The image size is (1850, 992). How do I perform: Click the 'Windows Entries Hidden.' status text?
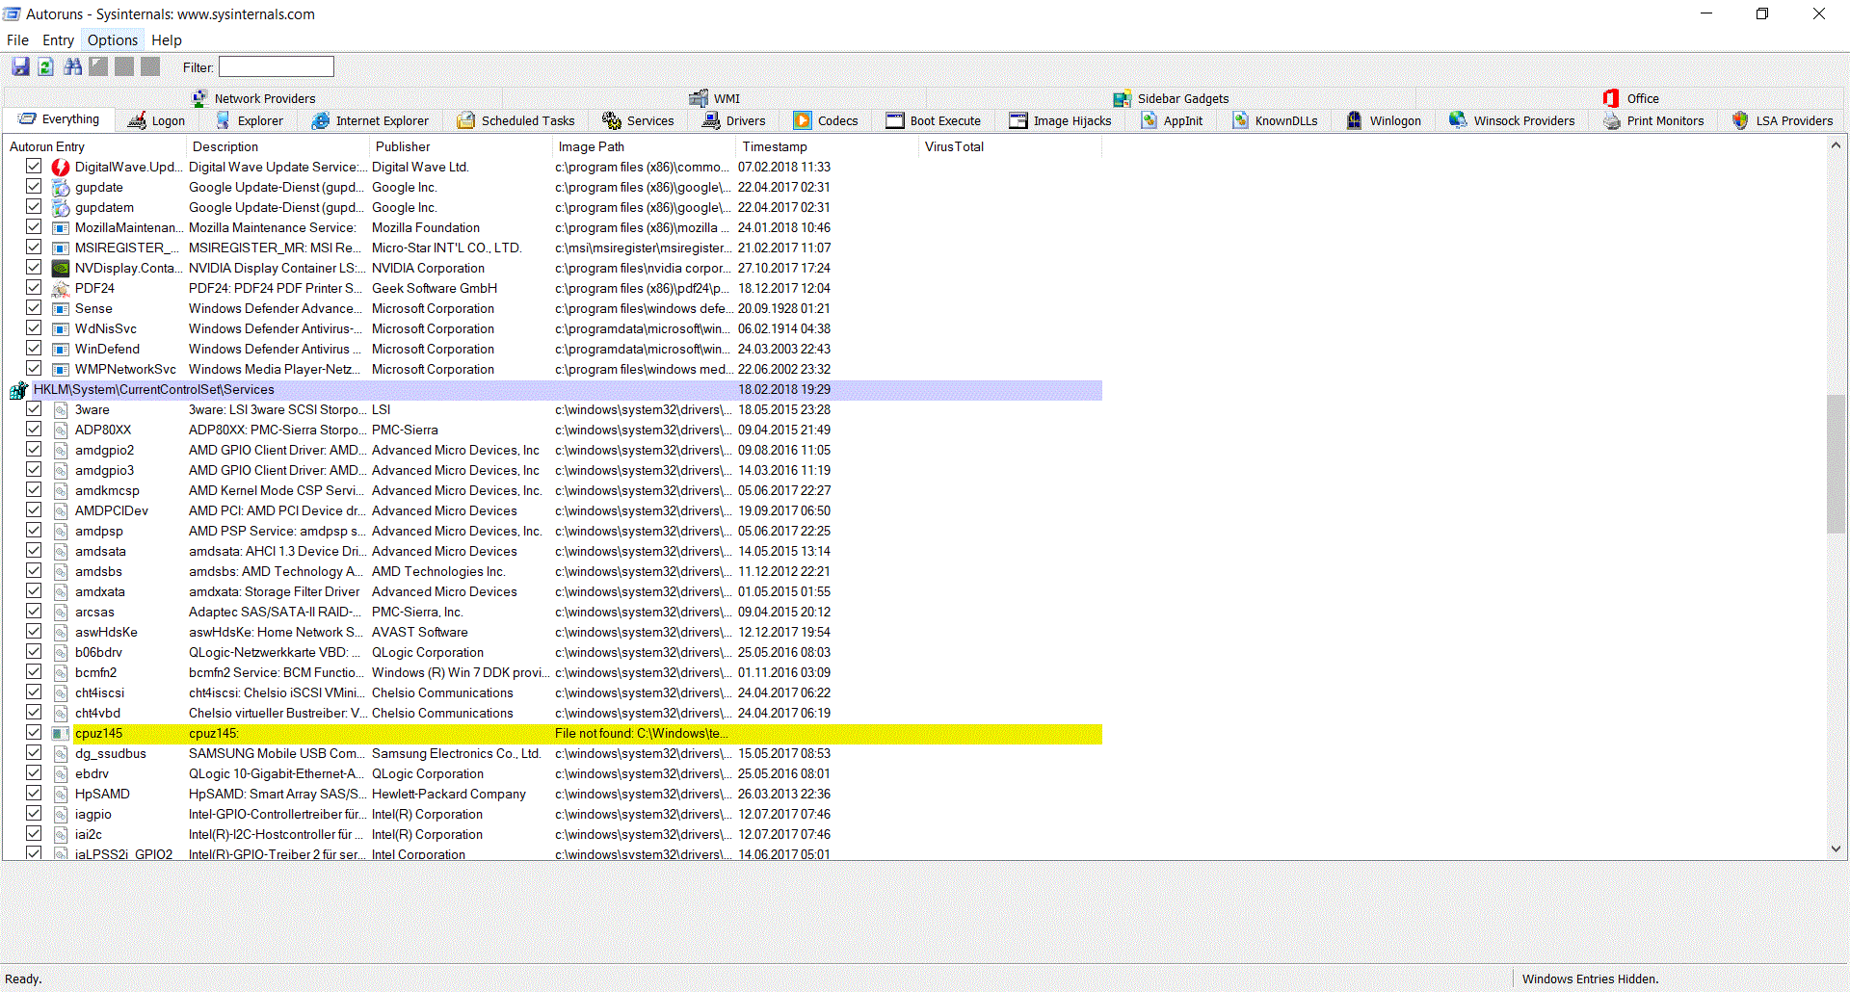click(x=1591, y=979)
